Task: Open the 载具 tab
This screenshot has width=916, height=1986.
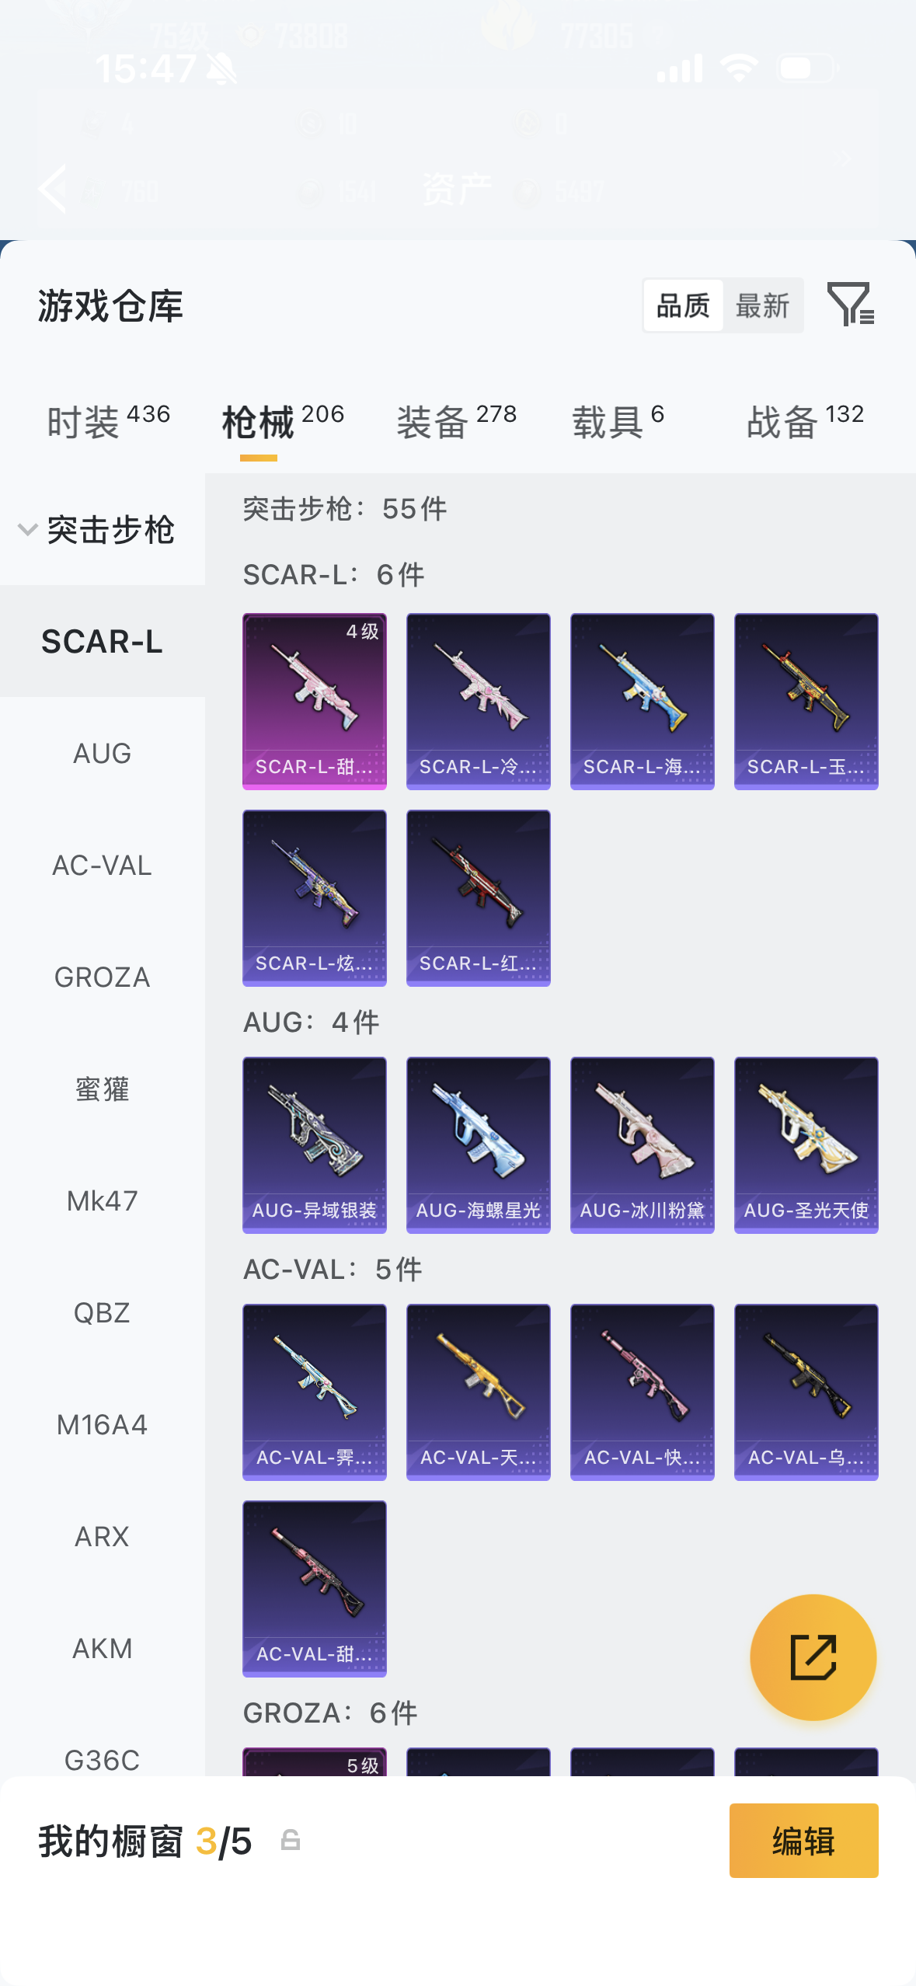Action: click(x=618, y=421)
